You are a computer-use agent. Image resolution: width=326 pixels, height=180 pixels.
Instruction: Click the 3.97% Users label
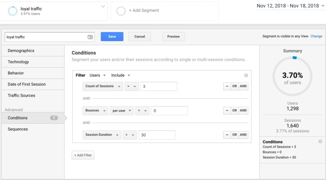(30, 14)
